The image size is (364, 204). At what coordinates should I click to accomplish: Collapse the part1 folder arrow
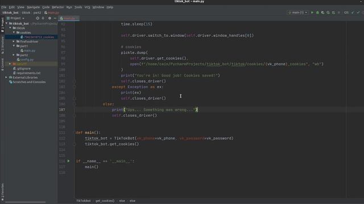[14, 46]
